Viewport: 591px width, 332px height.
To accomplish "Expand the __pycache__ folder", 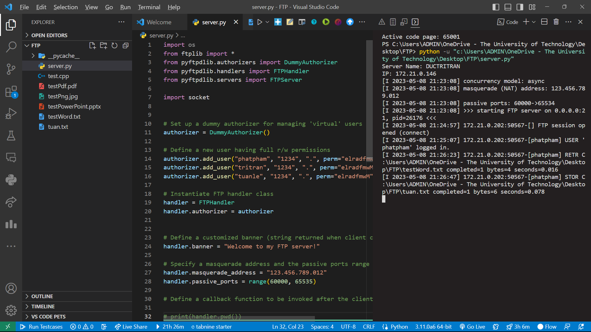I will click(x=33, y=56).
